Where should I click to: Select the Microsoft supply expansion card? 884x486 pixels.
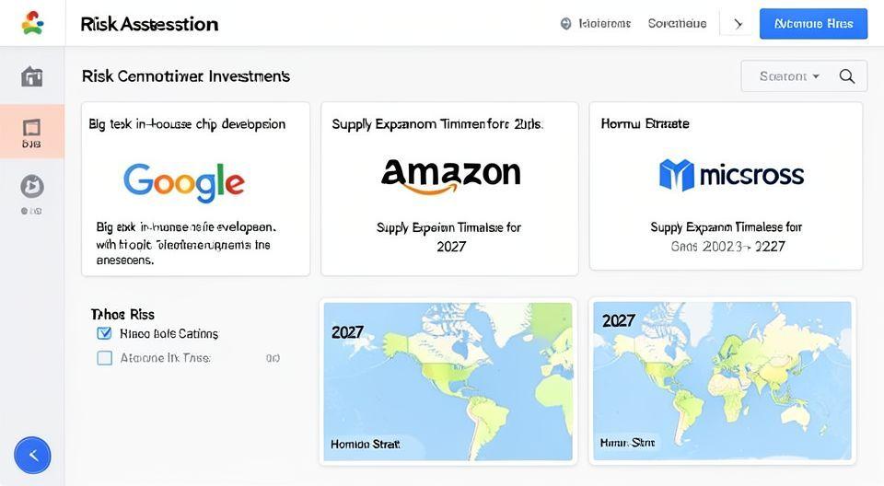726,188
